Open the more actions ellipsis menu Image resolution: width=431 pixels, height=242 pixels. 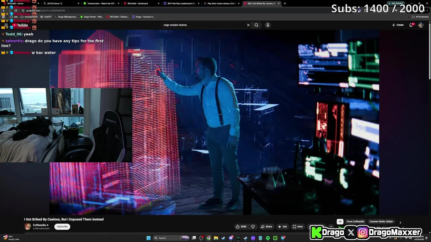point(331,227)
